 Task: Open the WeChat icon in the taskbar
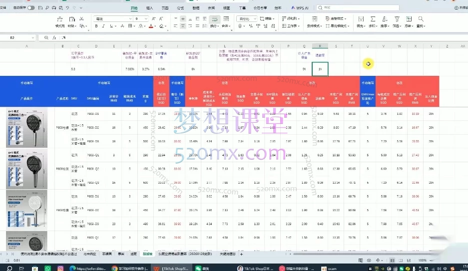(198, 269)
